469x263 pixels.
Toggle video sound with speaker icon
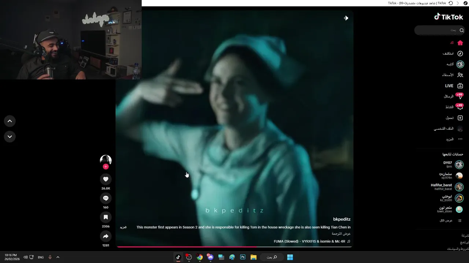tap(346, 18)
